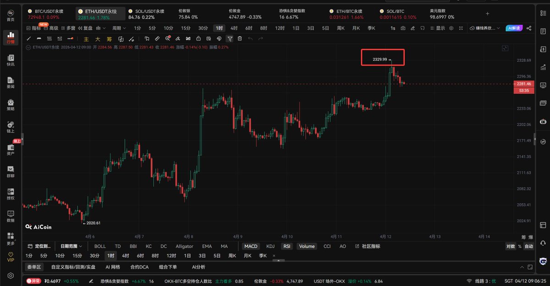Switch to the 恐惧&贪婪指数 tab
The image size is (550, 286).
point(292,14)
